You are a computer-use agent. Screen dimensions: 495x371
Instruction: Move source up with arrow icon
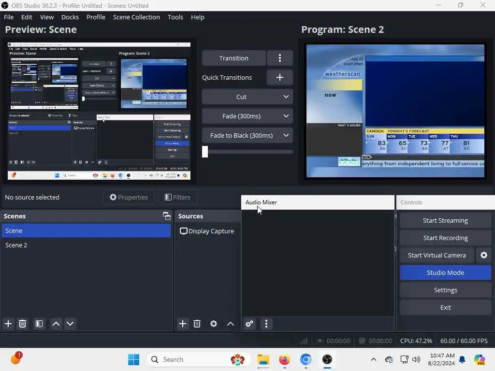pos(231,324)
